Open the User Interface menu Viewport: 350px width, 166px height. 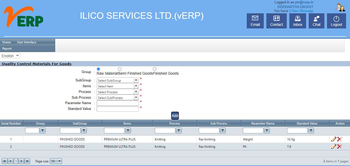coord(27,42)
